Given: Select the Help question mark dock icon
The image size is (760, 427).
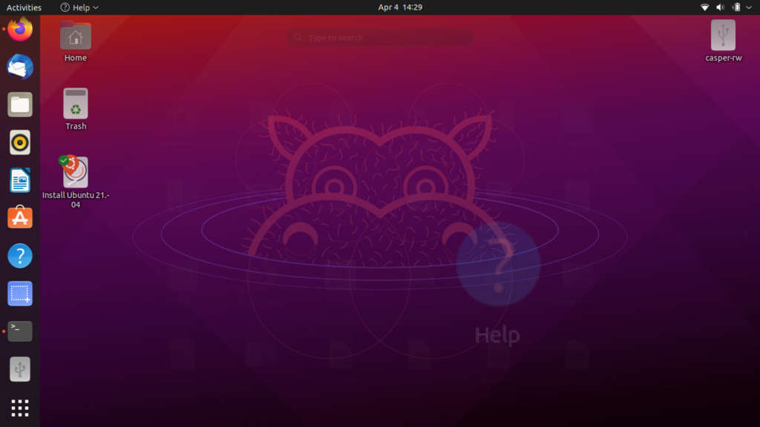Looking at the screenshot, I should point(20,256).
